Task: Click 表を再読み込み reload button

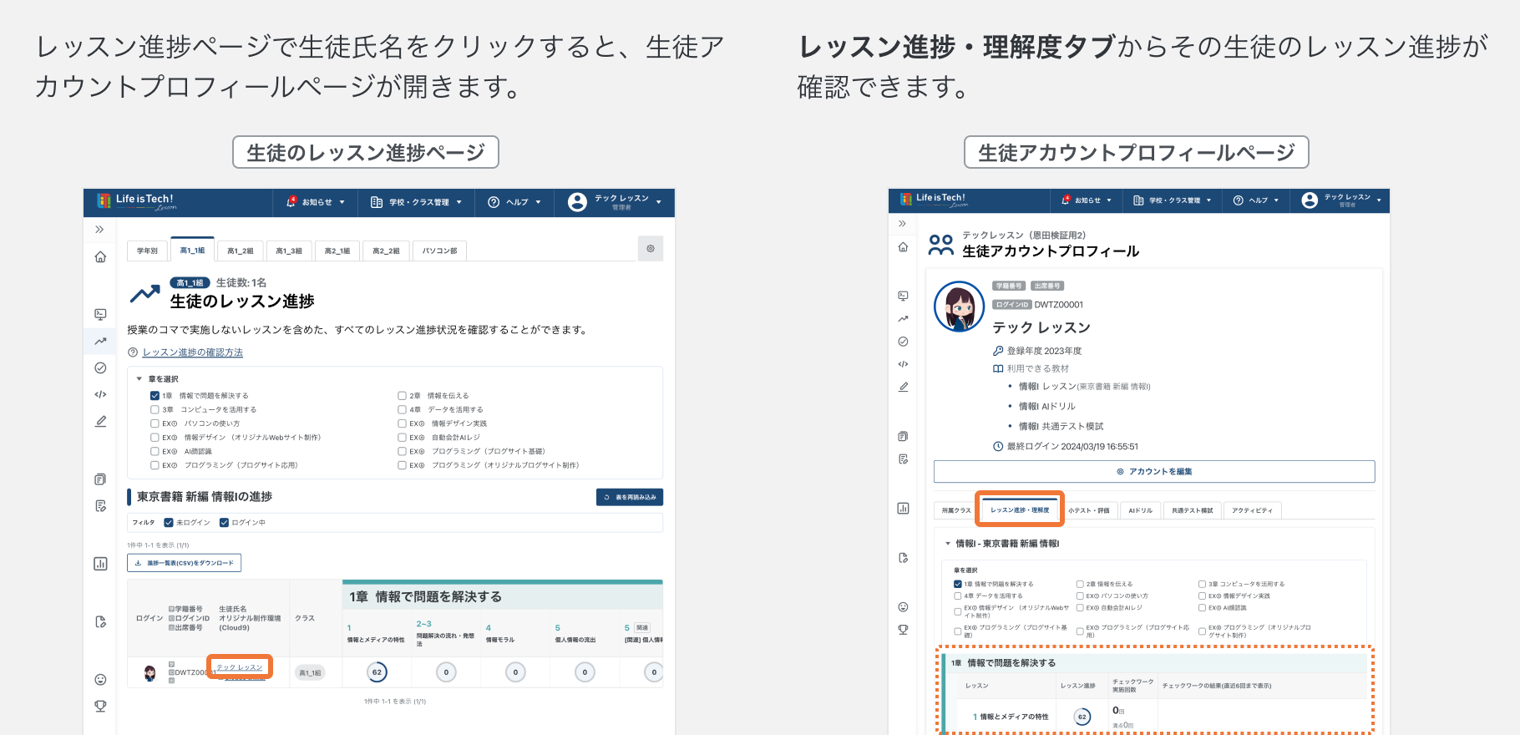Action: [630, 497]
